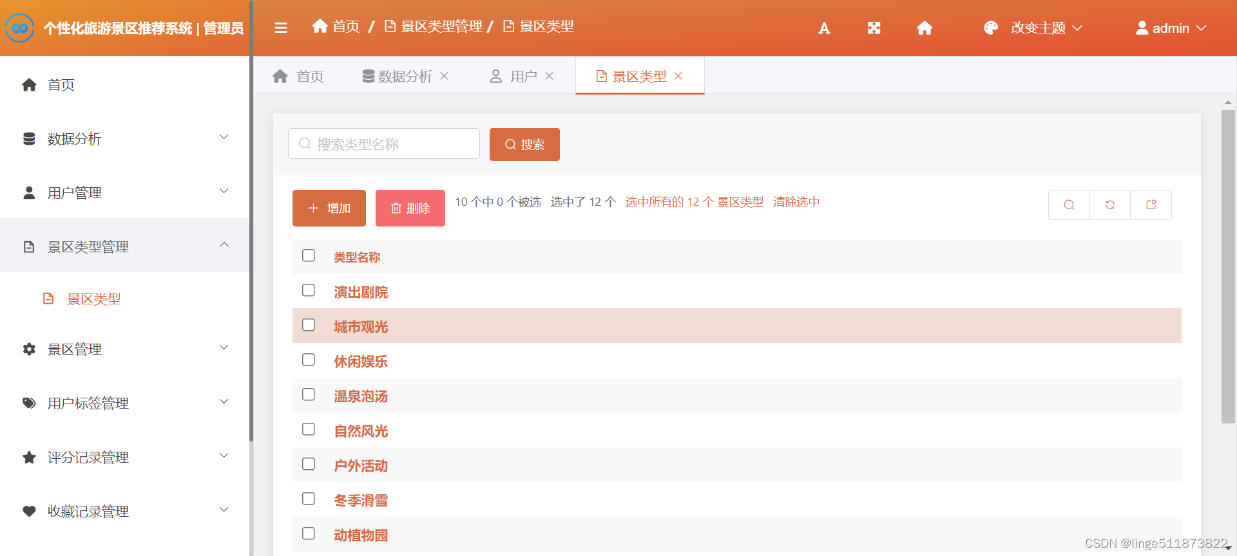
Task: Click the 类型名称 column header
Action: click(x=357, y=257)
